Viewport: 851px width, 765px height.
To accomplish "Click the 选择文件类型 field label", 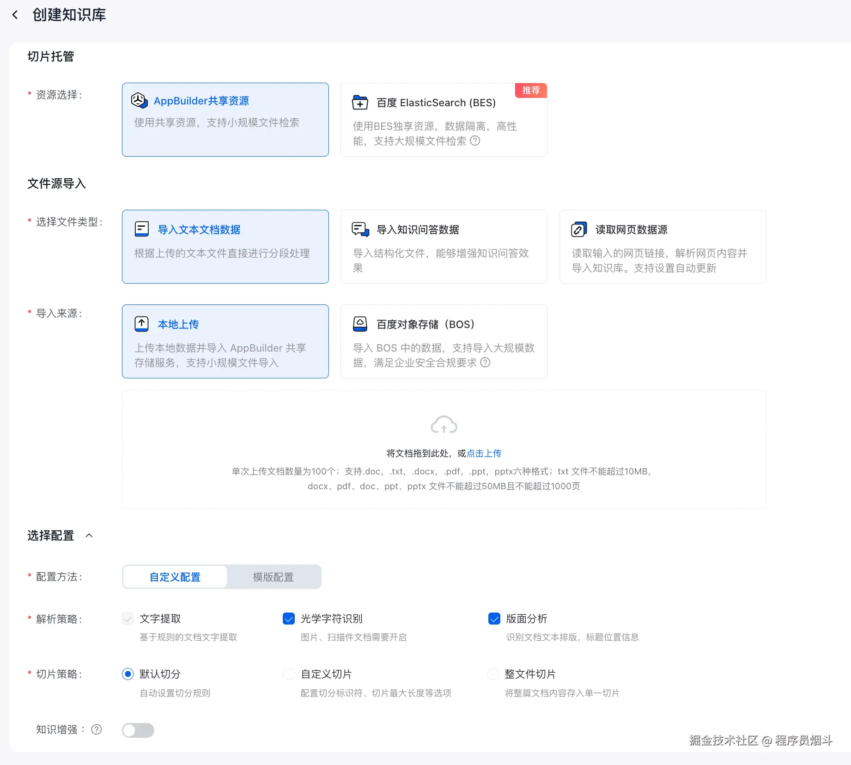I will 69,222.
